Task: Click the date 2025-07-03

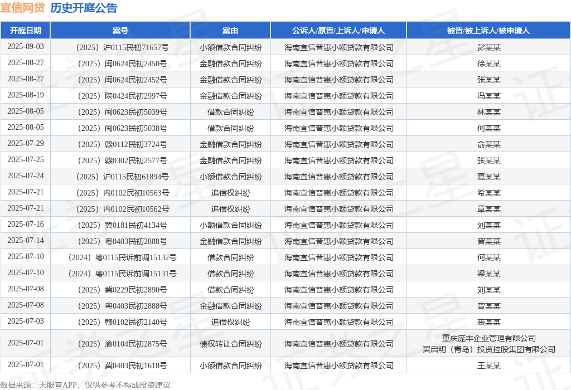Action: (26, 321)
